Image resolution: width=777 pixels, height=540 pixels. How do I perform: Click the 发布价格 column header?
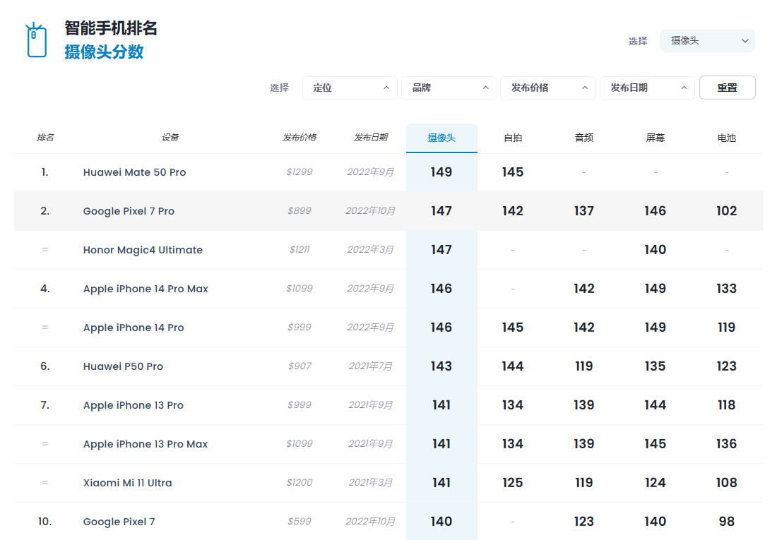click(x=299, y=138)
